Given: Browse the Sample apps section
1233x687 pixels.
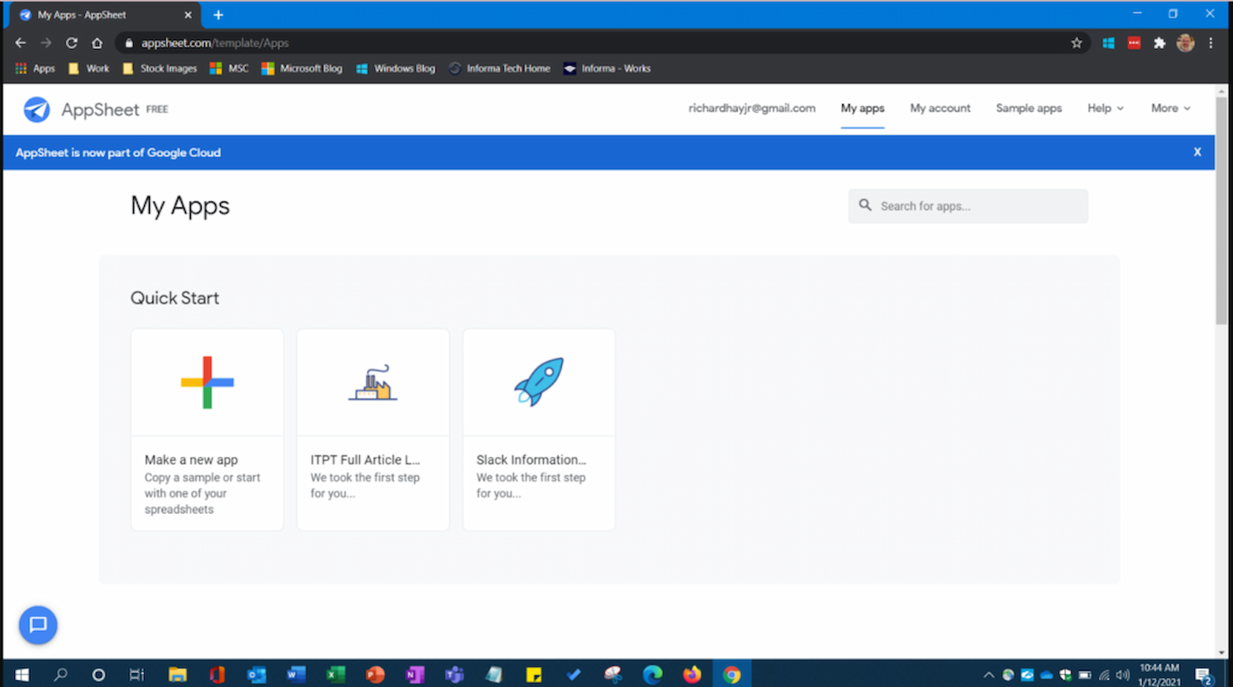Looking at the screenshot, I should (x=1028, y=108).
